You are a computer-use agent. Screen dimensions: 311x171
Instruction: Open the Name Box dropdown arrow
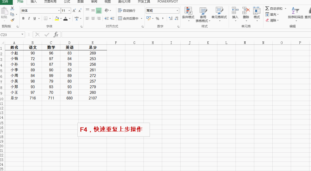(x=23, y=35)
